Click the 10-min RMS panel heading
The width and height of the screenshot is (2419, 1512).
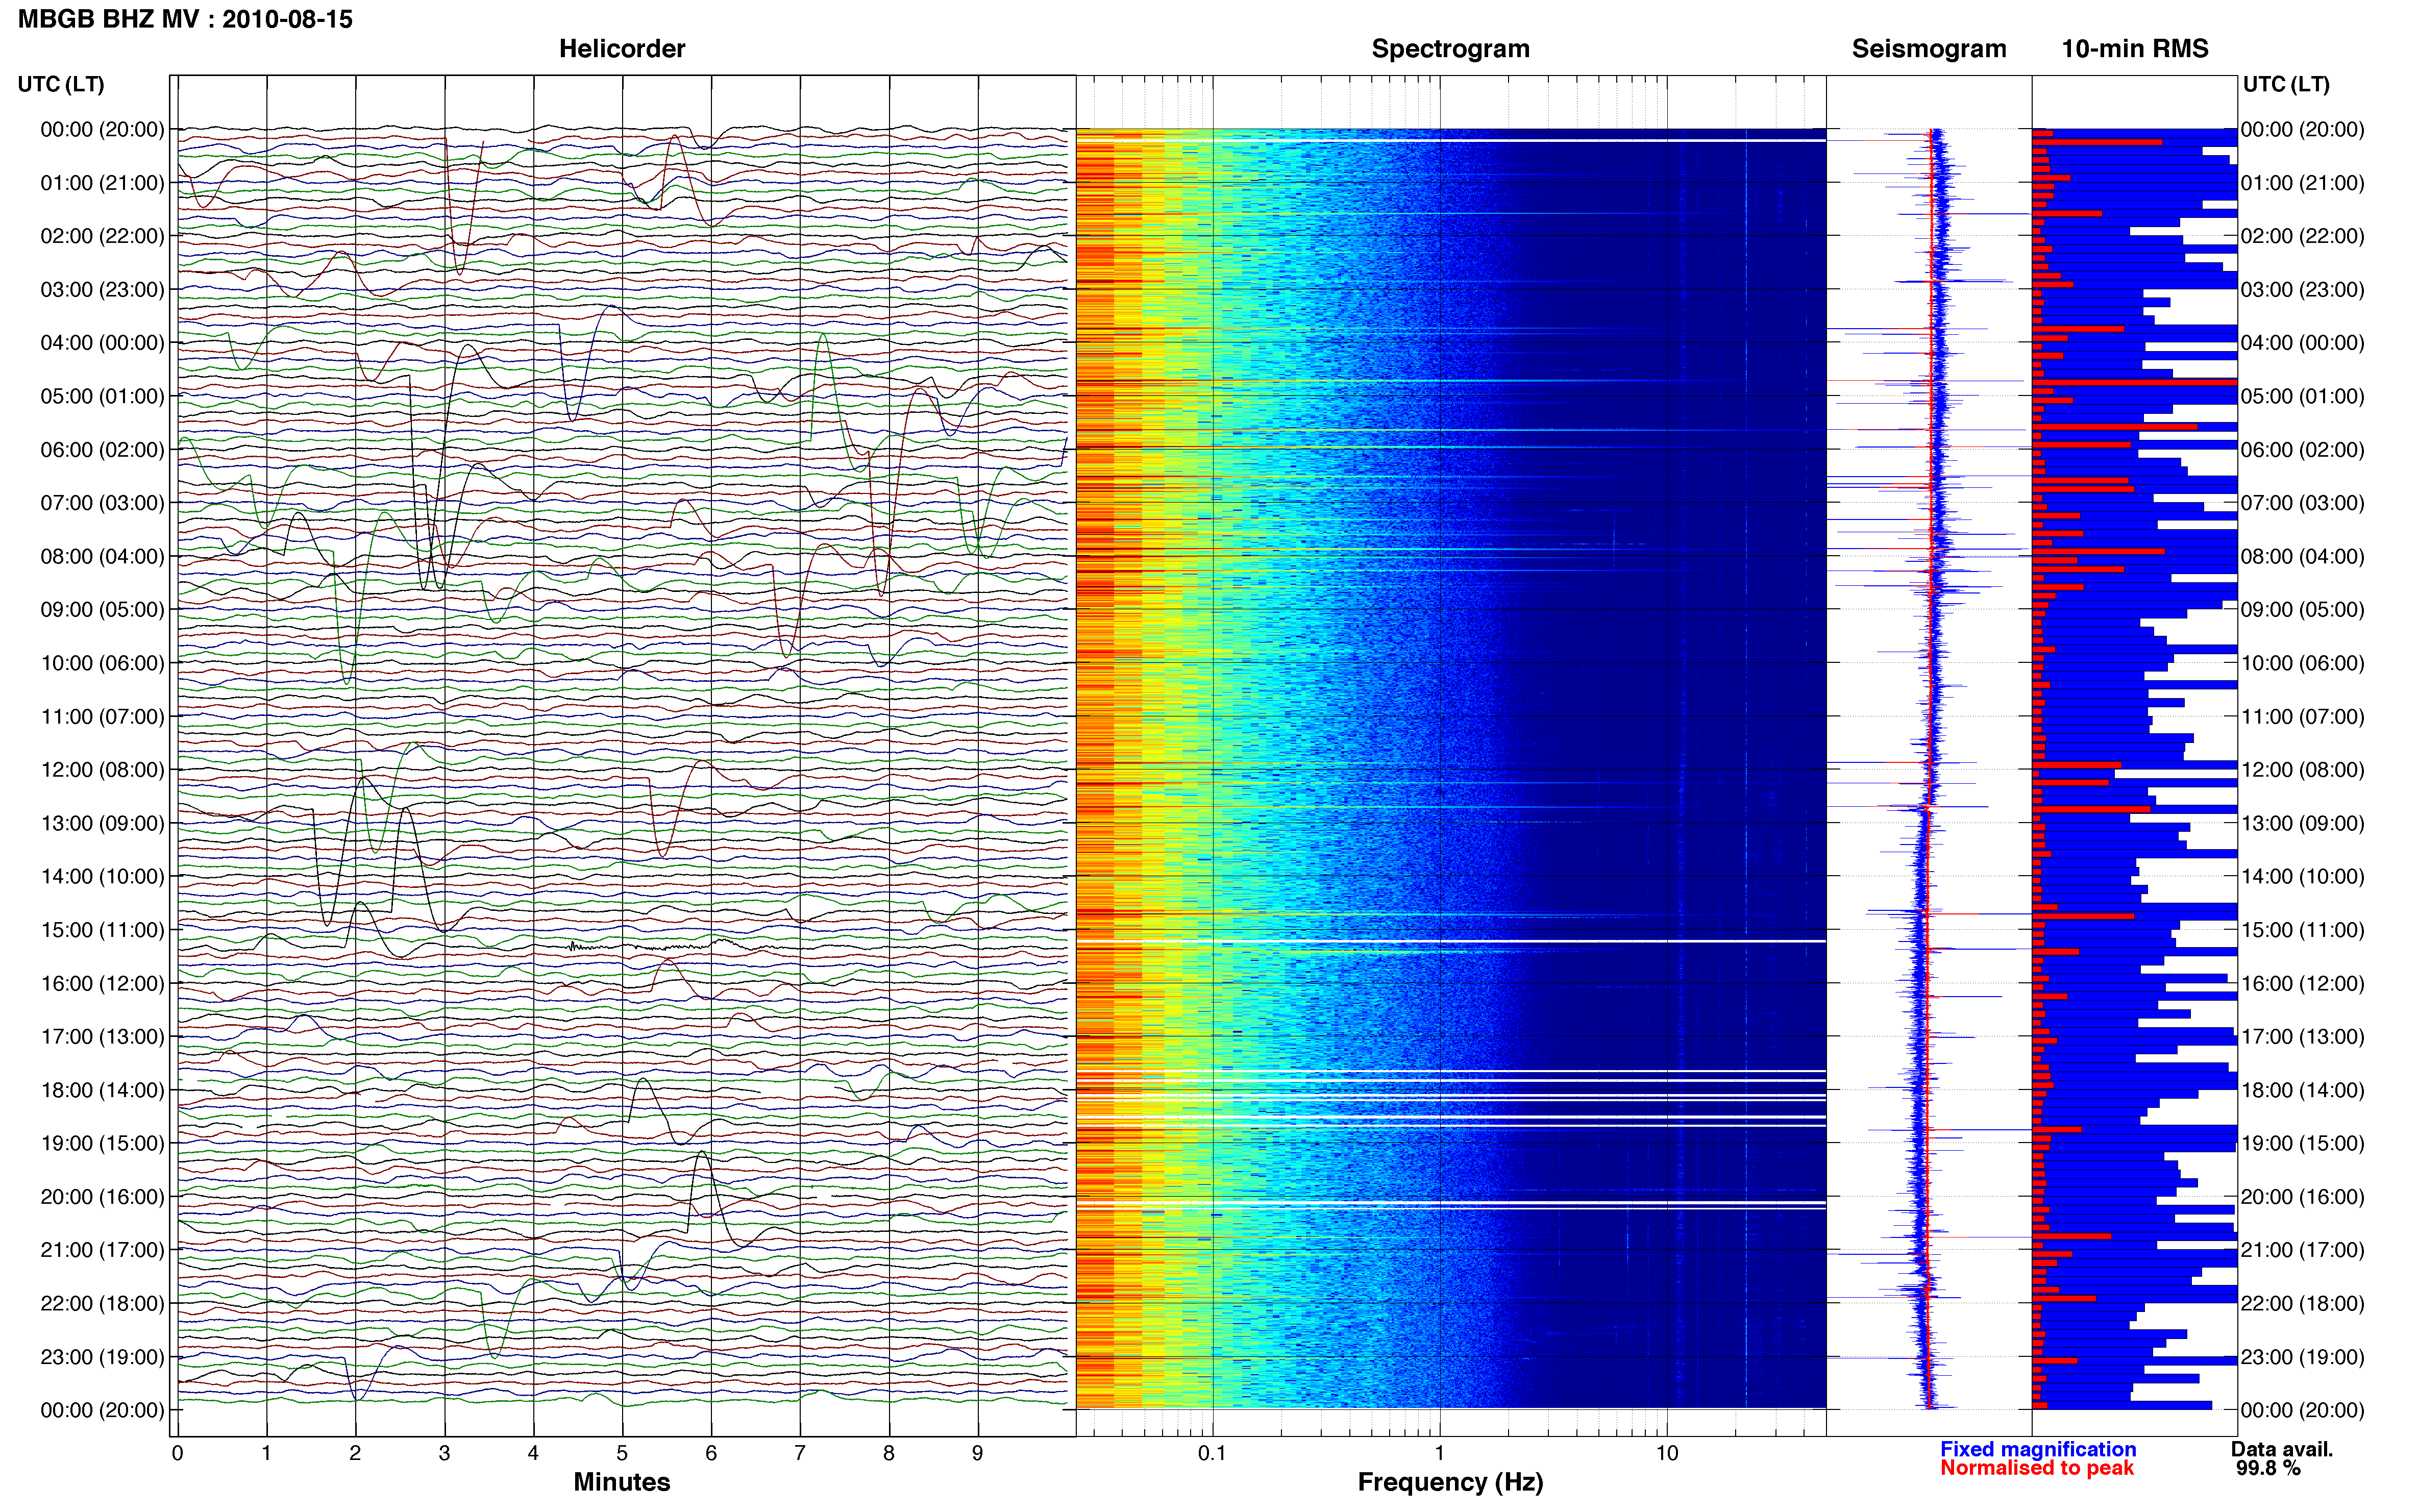point(2134,49)
